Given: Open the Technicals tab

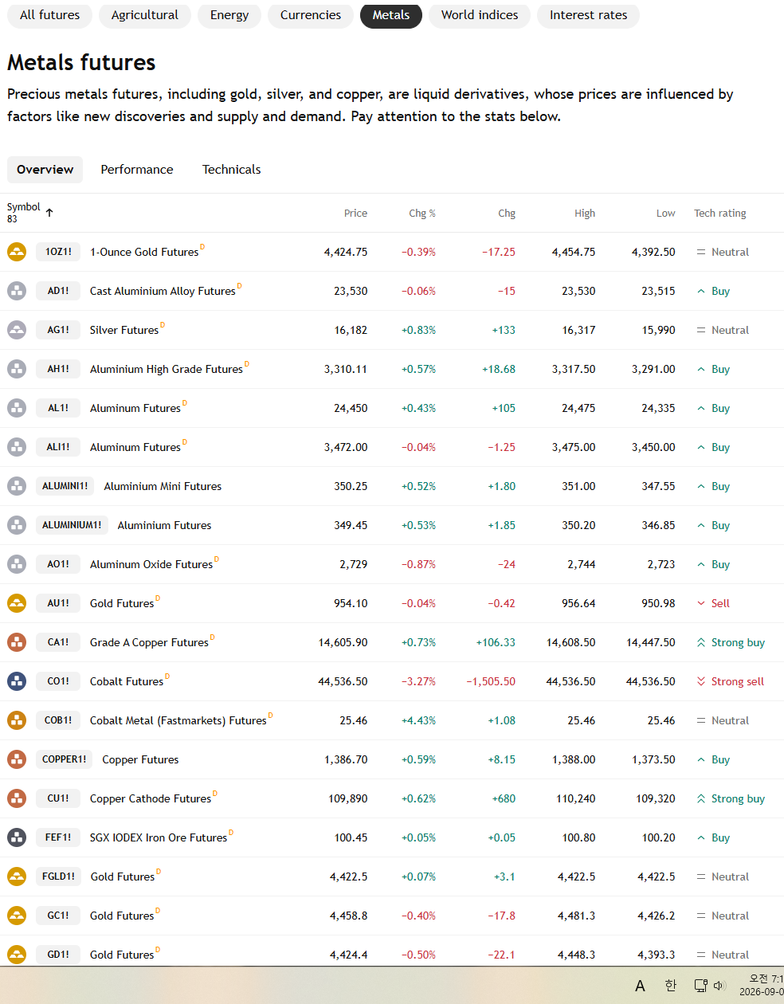Looking at the screenshot, I should coord(232,170).
